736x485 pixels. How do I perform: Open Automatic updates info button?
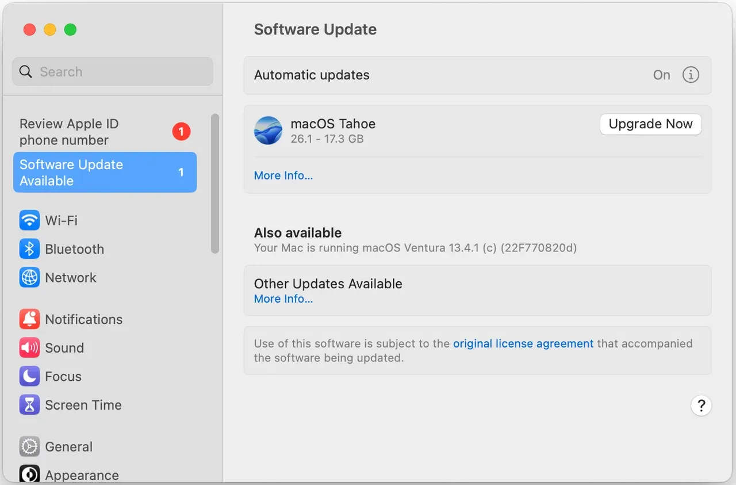click(x=691, y=75)
